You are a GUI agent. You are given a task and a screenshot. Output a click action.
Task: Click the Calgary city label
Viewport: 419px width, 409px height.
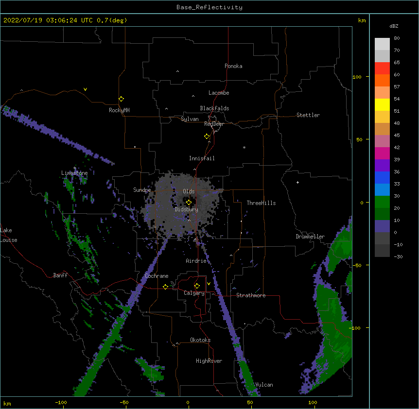(x=194, y=293)
